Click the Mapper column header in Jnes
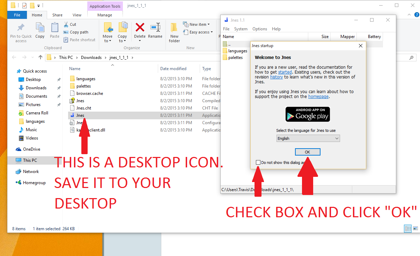 [347, 37]
